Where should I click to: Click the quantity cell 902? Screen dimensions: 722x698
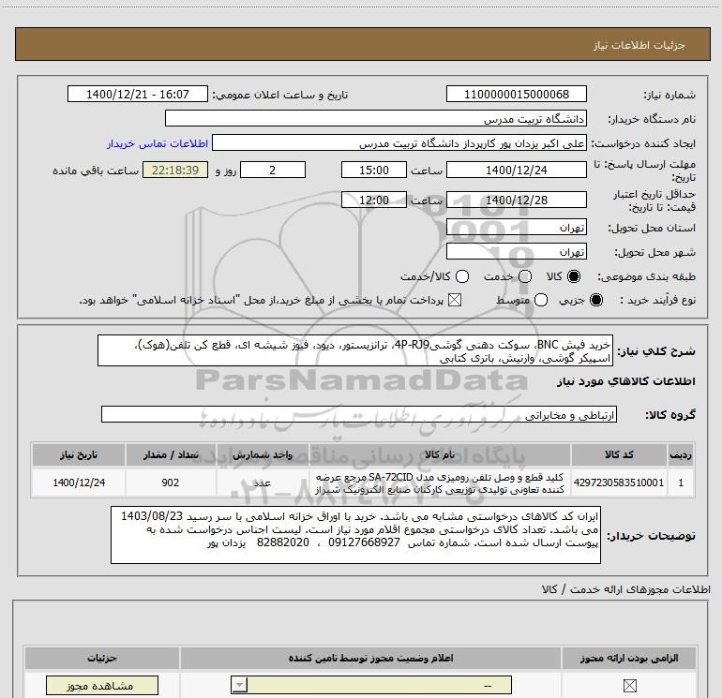click(171, 483)
